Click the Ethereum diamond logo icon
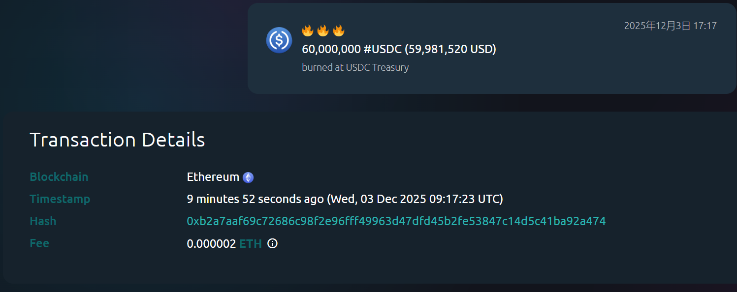Image resolution: width=737 pixels, height=292 pixels. click(248, 177)
